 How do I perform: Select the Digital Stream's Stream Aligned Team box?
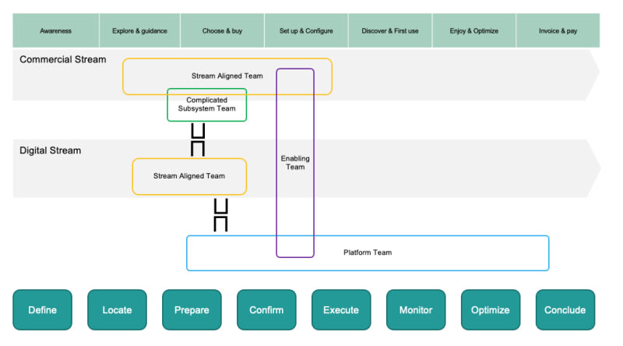point(189,176)
